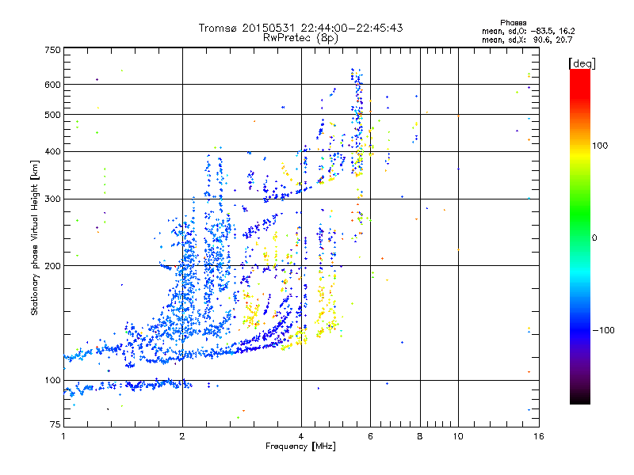This screenshot has height=475, width=634.
Task: Click the "mean, sd,O: -83.5, 16.2" line
Action: pos(528,31)
